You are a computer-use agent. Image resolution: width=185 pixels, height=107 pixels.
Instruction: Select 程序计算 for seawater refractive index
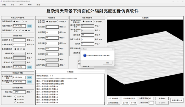tap(83, 22)
